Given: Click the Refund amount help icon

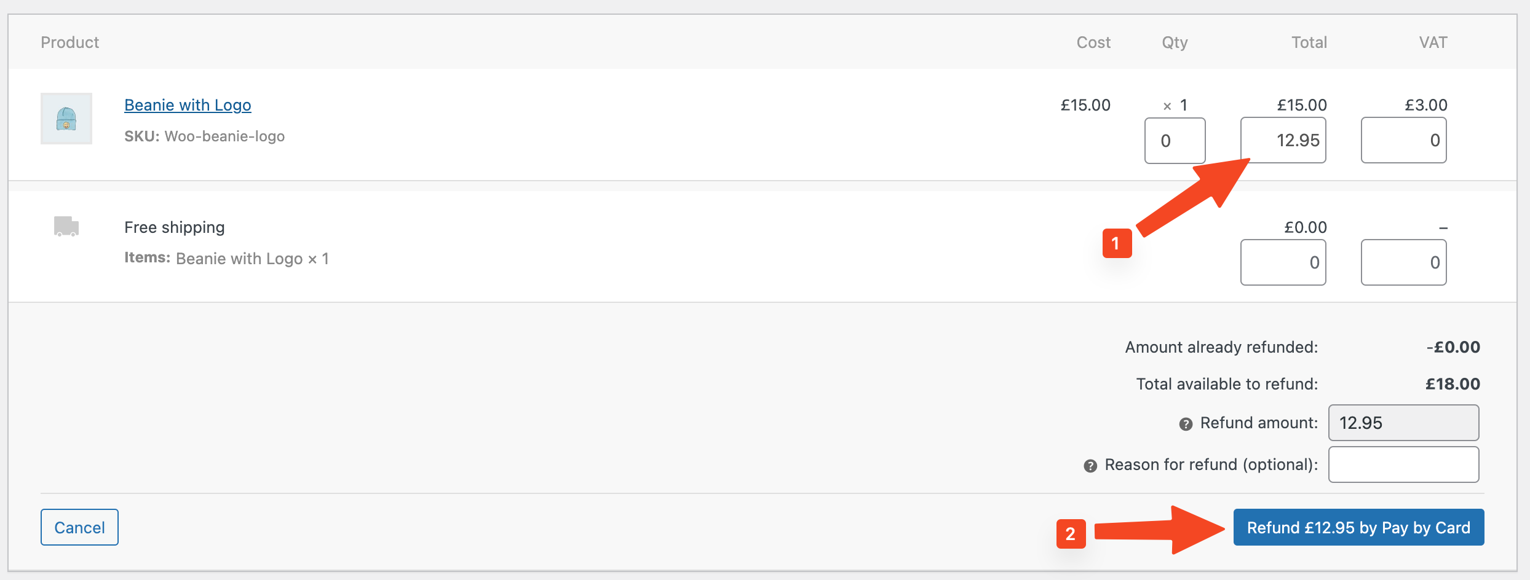Looking at the screenshot, I should pos(1186,424).
